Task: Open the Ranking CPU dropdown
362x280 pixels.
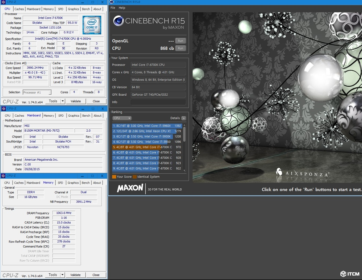Action: pos(122,118)
